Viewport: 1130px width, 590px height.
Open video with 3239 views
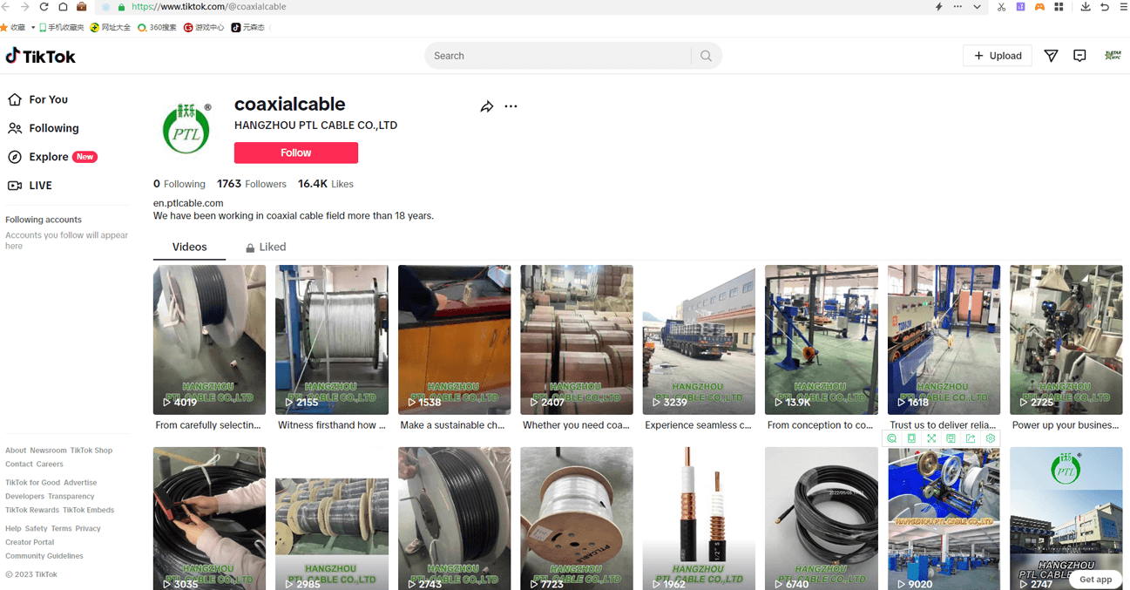coord(699,340)
